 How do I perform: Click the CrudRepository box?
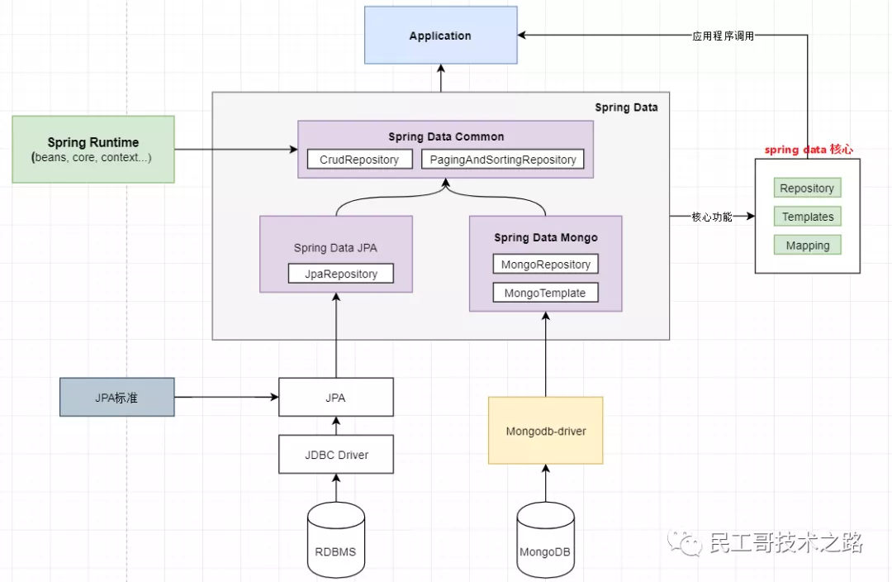click(359, 160)
